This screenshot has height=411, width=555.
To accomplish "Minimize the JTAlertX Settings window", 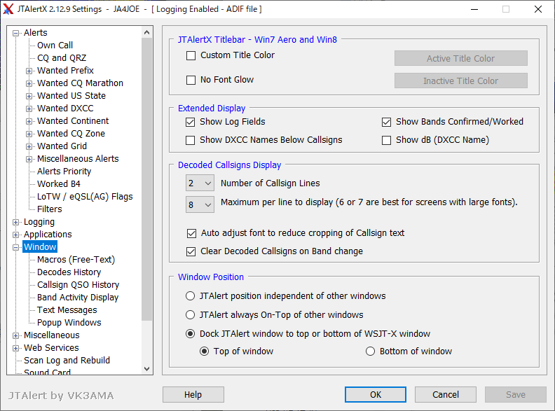I will point(474,9).
